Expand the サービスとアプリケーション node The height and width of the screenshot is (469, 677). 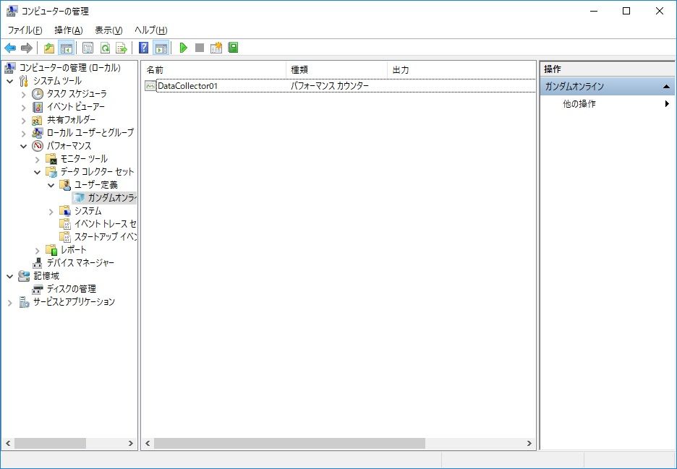[10, 302]
